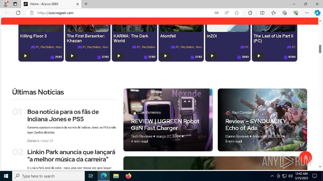Screen dimensions: 323x181
Task: Toggle Split screen icon
Action: (x=262, y=13)
